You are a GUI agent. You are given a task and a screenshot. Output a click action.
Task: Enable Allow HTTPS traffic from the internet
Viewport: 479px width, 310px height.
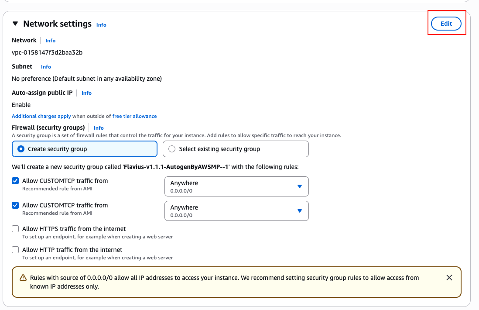(16, 229)
